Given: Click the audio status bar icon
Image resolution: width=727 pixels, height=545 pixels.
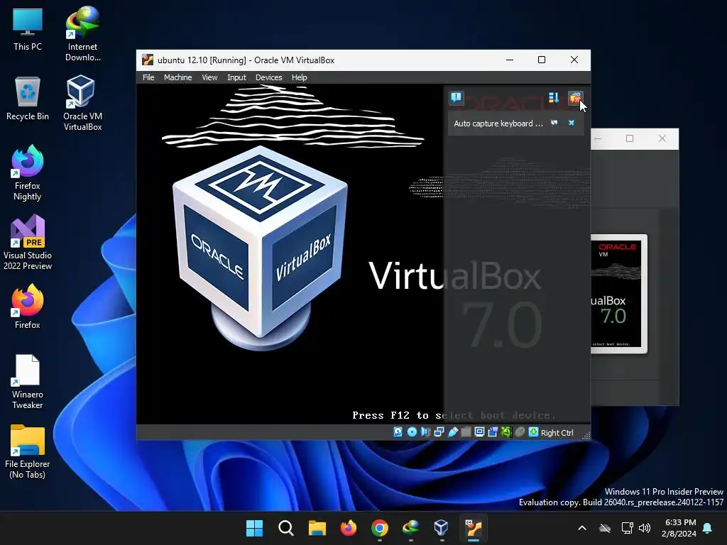Looking at the screenshot, I should [x=425, y=432].
